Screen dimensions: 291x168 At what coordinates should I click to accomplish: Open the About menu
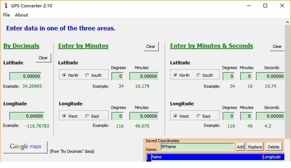click(22, 15)
